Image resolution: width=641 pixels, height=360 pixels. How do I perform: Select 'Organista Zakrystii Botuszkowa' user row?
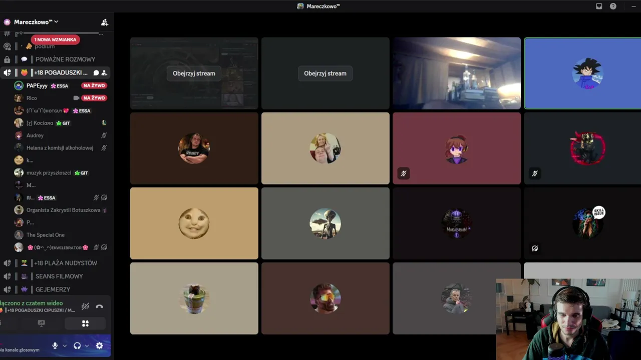point(60,210)
